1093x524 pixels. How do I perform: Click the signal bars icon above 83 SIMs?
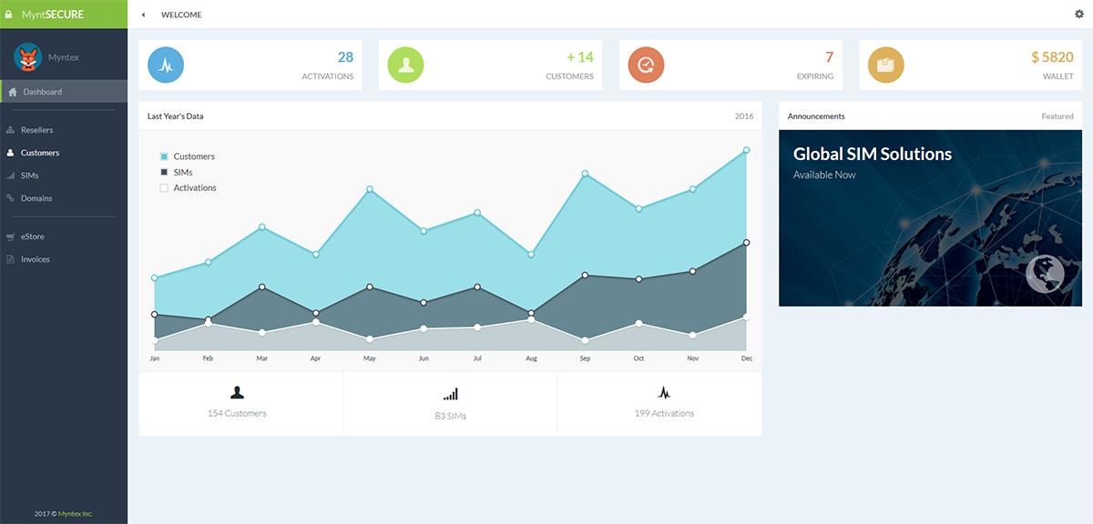click(451, 394)
